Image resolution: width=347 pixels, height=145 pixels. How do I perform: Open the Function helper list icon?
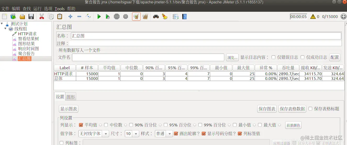(x=175, y=17)
